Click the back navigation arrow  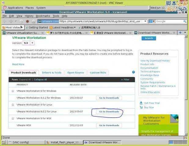point(5,21)
